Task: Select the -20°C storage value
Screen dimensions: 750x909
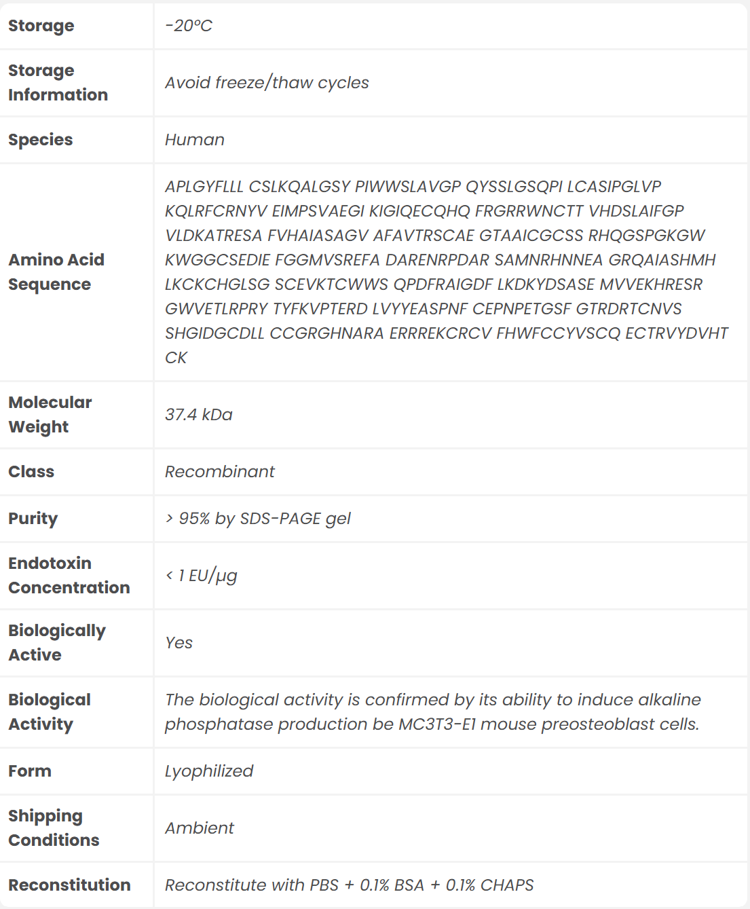Action: 189,26
